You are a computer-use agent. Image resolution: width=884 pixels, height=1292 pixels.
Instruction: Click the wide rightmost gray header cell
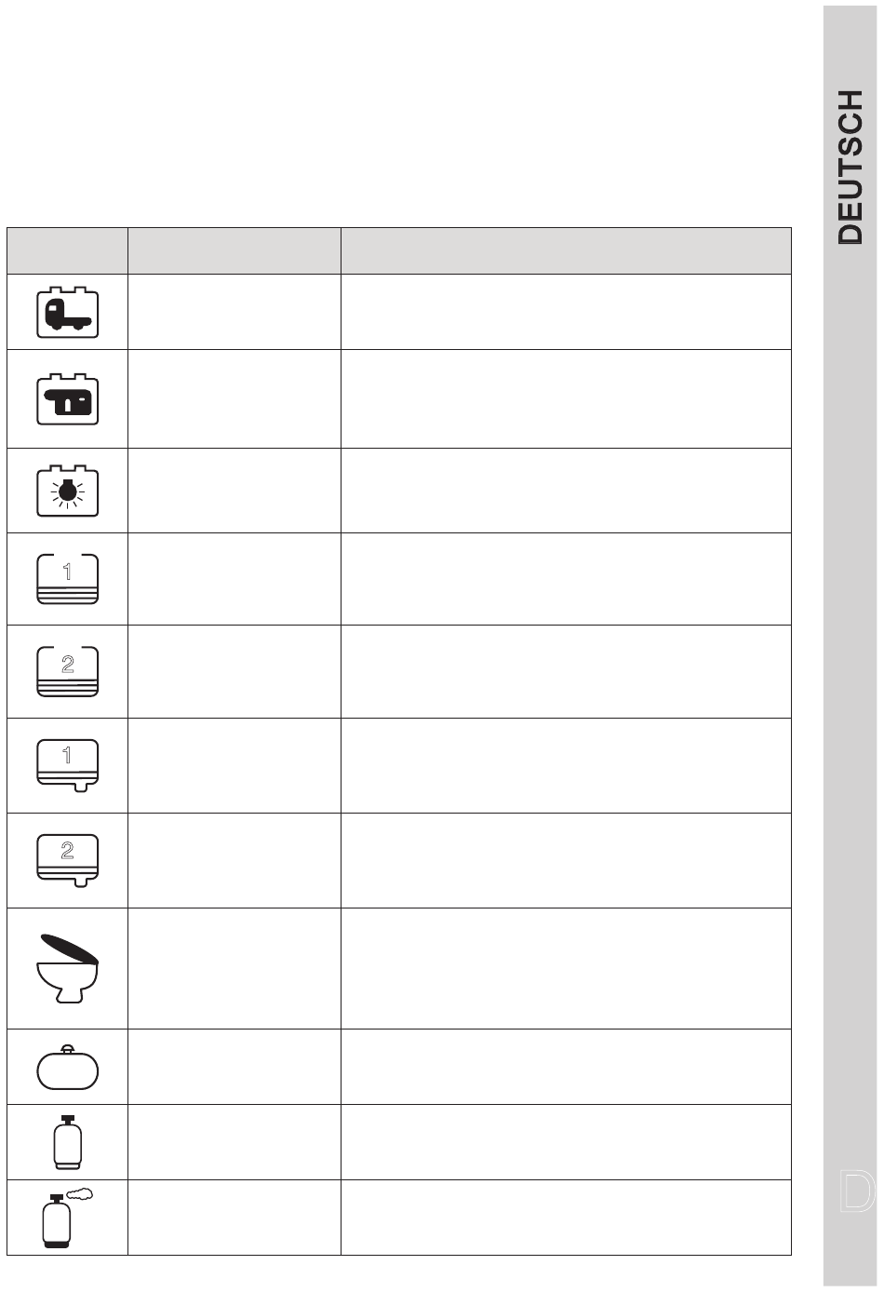point(566,250)
